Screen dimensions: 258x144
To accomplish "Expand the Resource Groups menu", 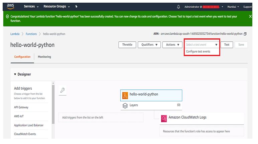I will 56,7.
